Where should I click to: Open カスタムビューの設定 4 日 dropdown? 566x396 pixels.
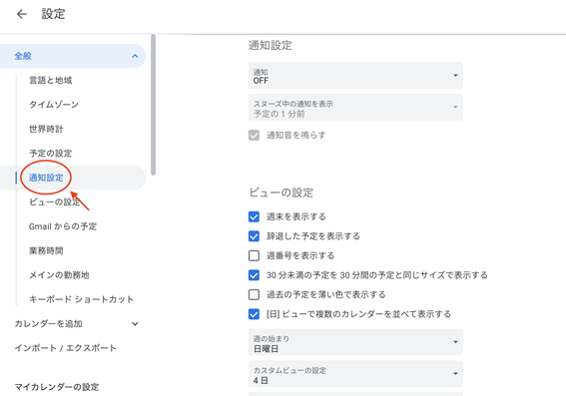[x=355, y=374]
